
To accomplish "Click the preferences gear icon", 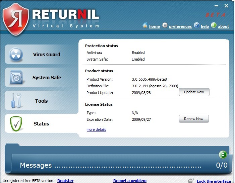I will tap(165, 25).
